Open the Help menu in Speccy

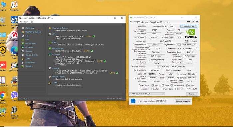click(x=32, y=22)
